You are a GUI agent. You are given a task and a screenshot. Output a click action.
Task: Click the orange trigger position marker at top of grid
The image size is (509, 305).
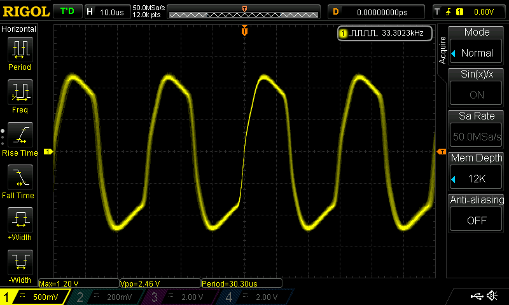click(x=244, y=30)
